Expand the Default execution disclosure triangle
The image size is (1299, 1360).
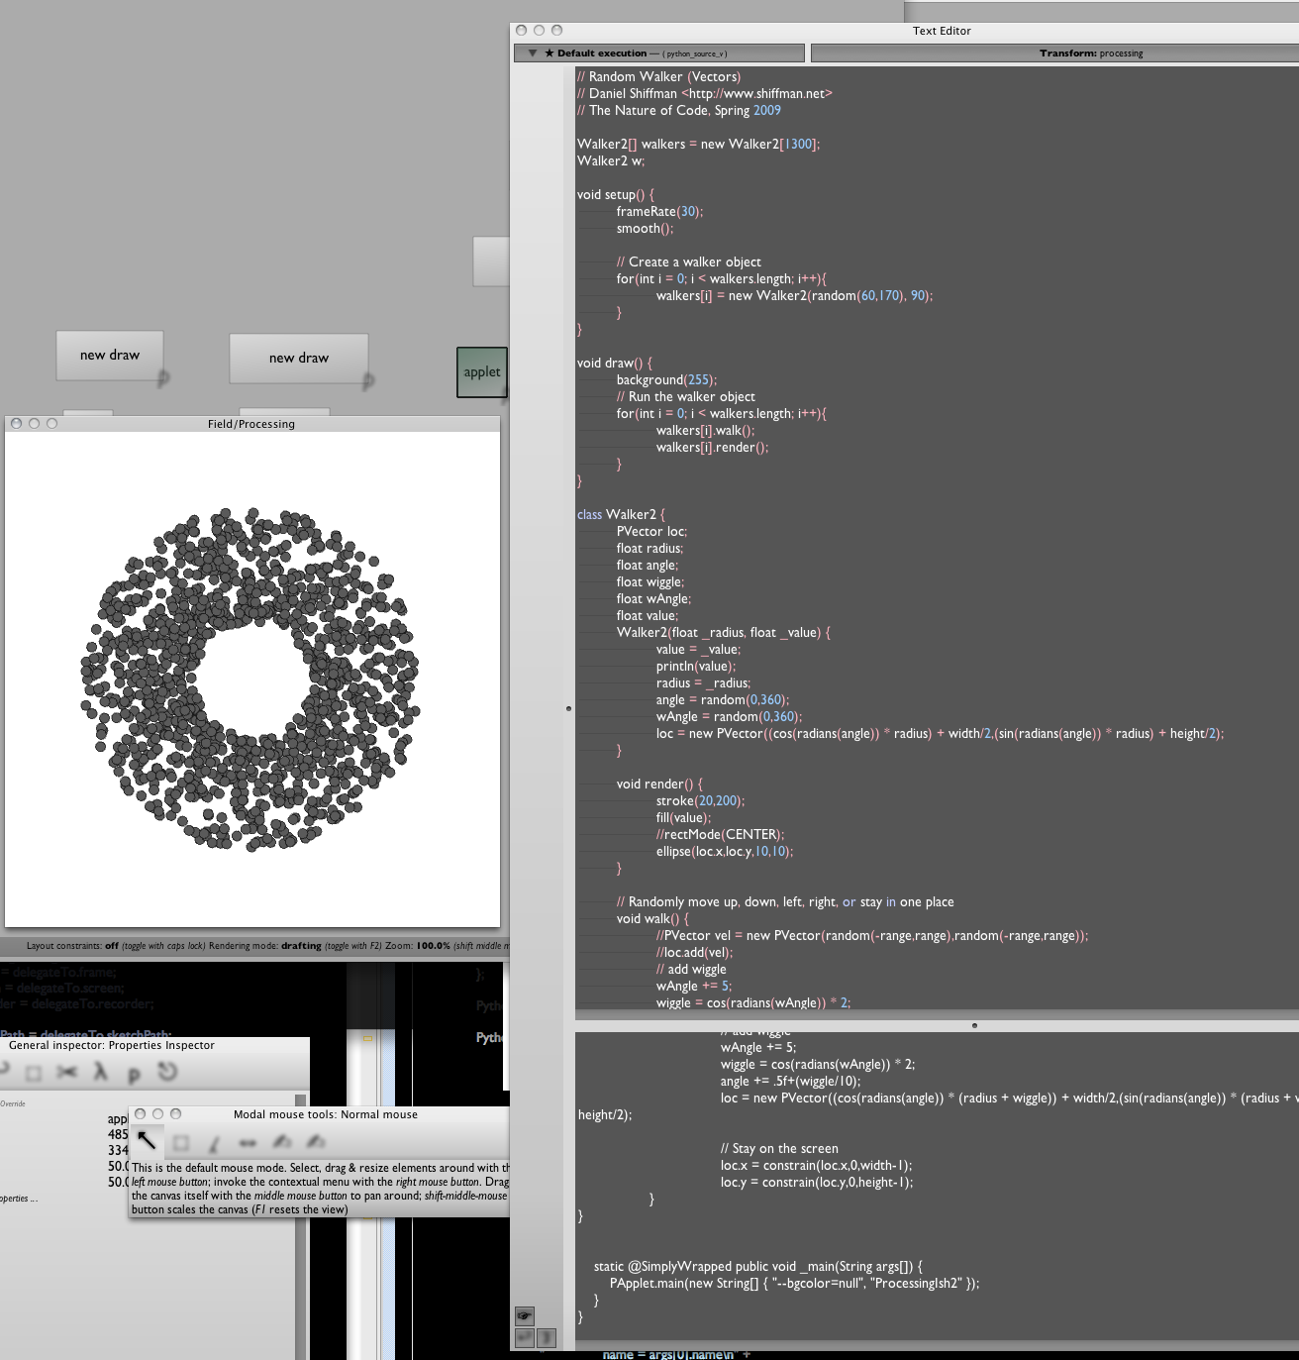click(x=533, y=53)
